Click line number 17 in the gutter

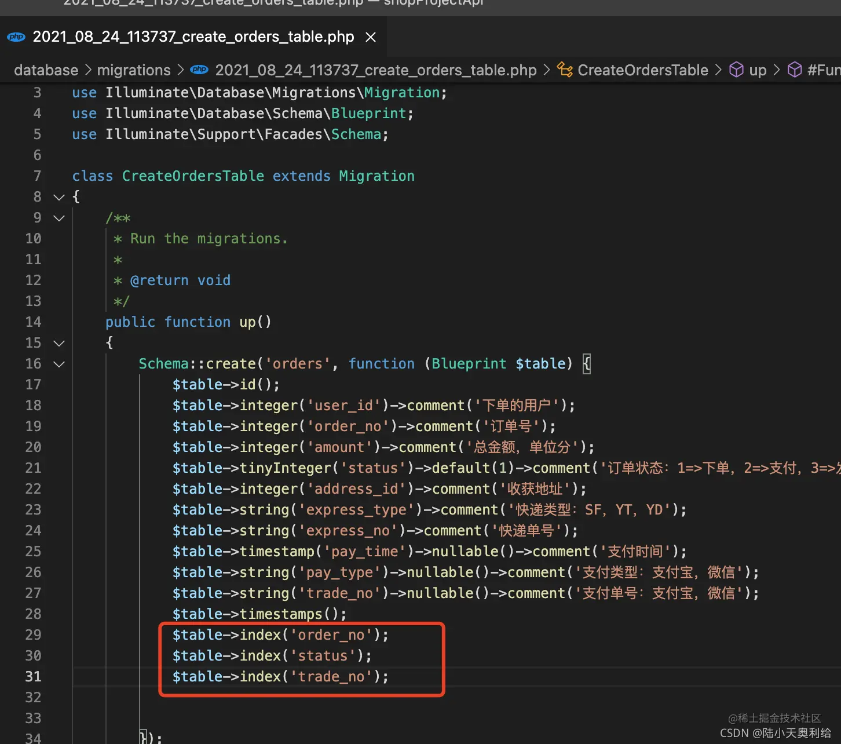[x=33, y=385]
